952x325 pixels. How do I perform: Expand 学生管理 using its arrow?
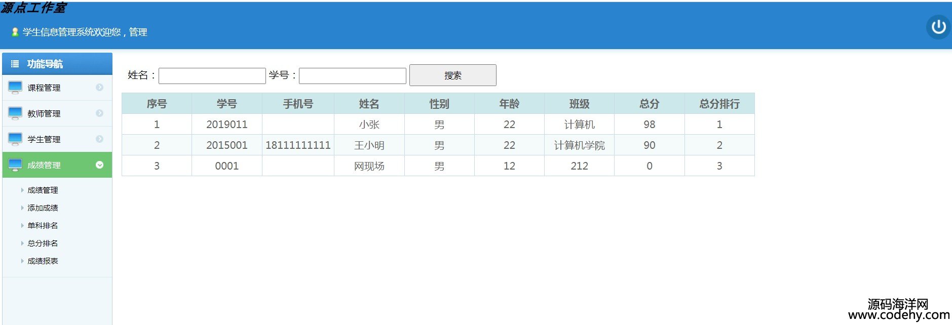(99, 139)
